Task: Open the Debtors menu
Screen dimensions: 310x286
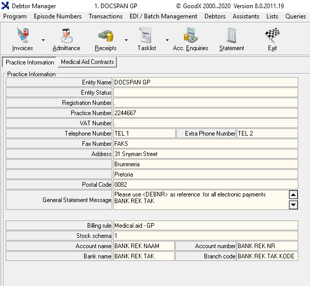Action: 215,16
